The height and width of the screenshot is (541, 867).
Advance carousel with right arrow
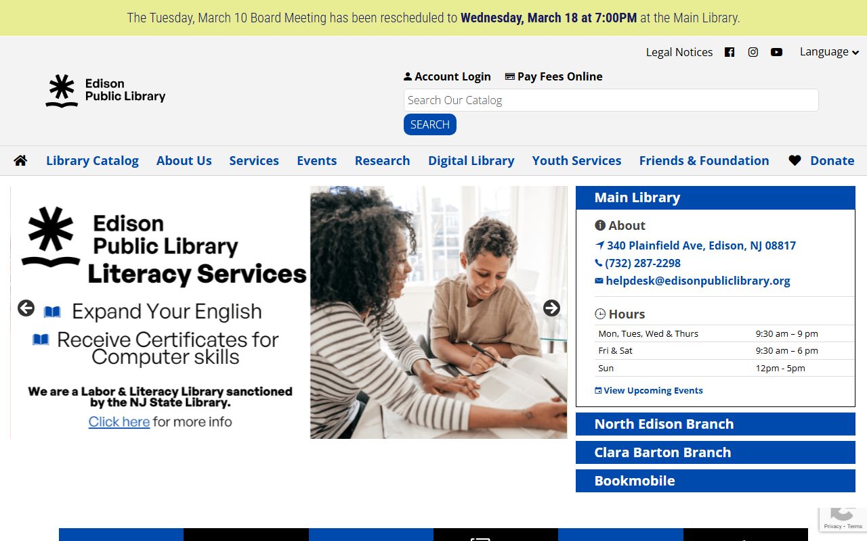coord(552,308)
